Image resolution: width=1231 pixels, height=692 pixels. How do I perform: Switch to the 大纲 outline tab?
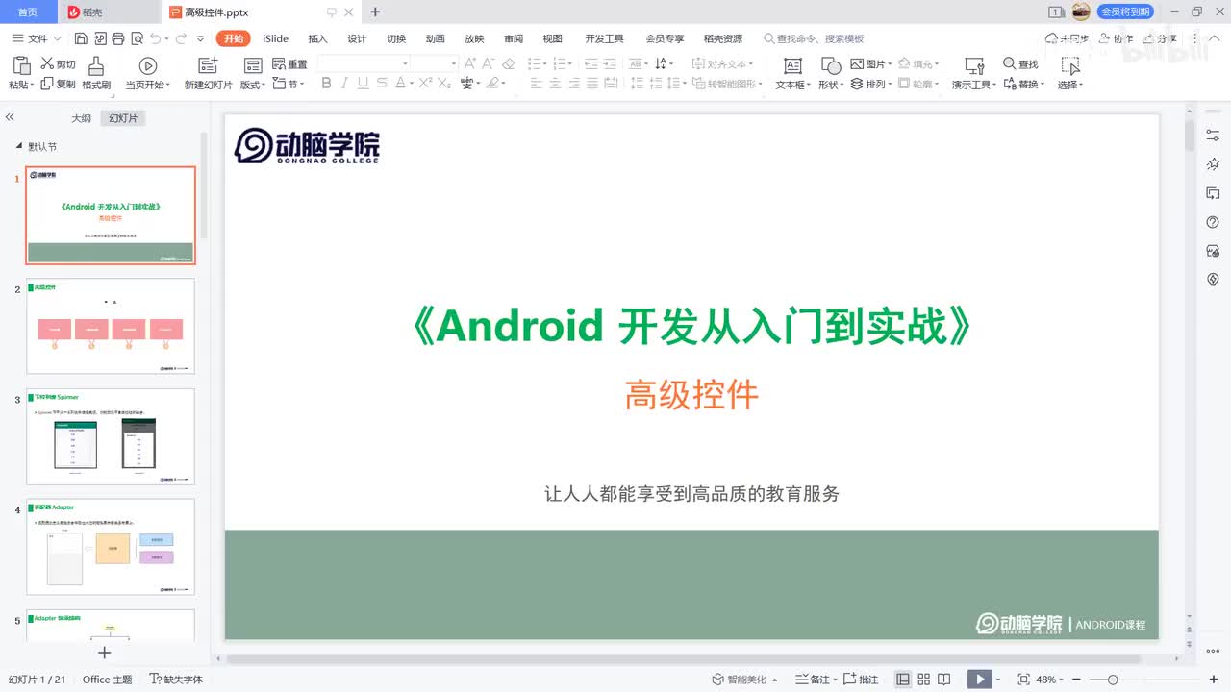coord(82,118)
